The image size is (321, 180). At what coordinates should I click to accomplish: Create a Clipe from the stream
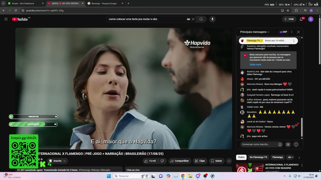(200, 161)
